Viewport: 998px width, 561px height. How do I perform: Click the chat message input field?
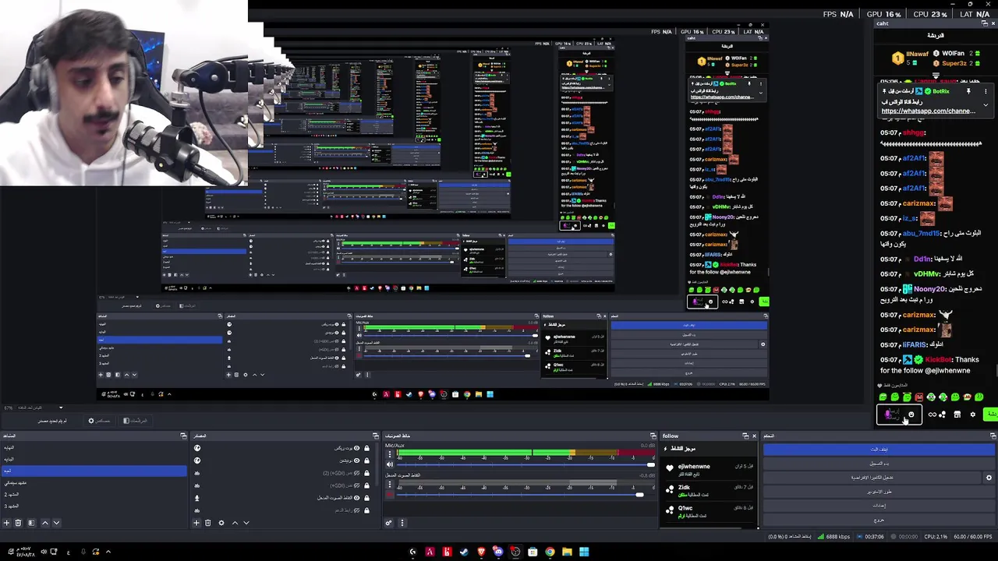(x=899, y=415)
